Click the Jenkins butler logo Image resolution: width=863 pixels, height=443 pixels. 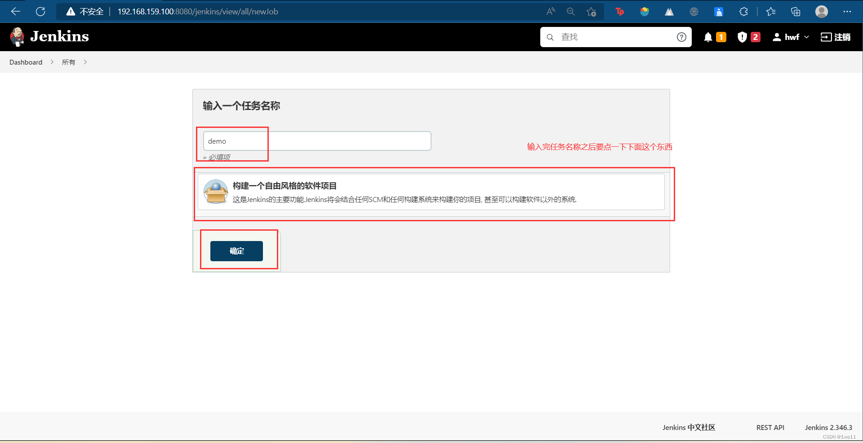pos(18,37)
